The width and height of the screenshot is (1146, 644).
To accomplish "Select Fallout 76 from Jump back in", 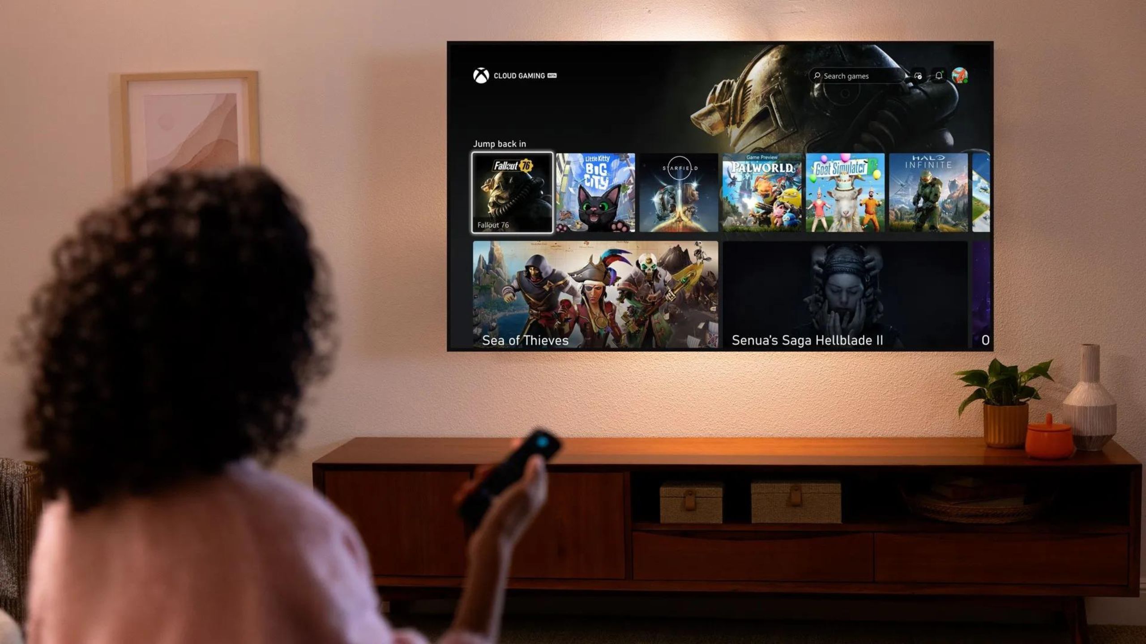I will click(x=512, y=193).
